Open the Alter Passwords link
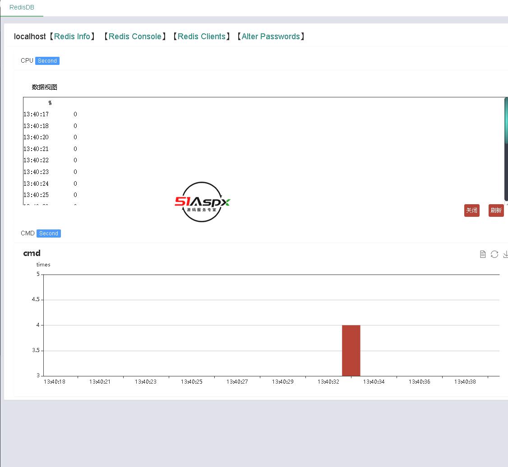The image size is (508, 467). 271,37
